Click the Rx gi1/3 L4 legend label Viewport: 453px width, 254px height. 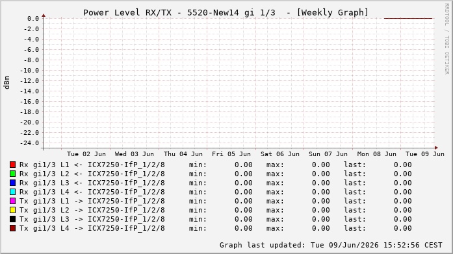click(x=92, y=192)
